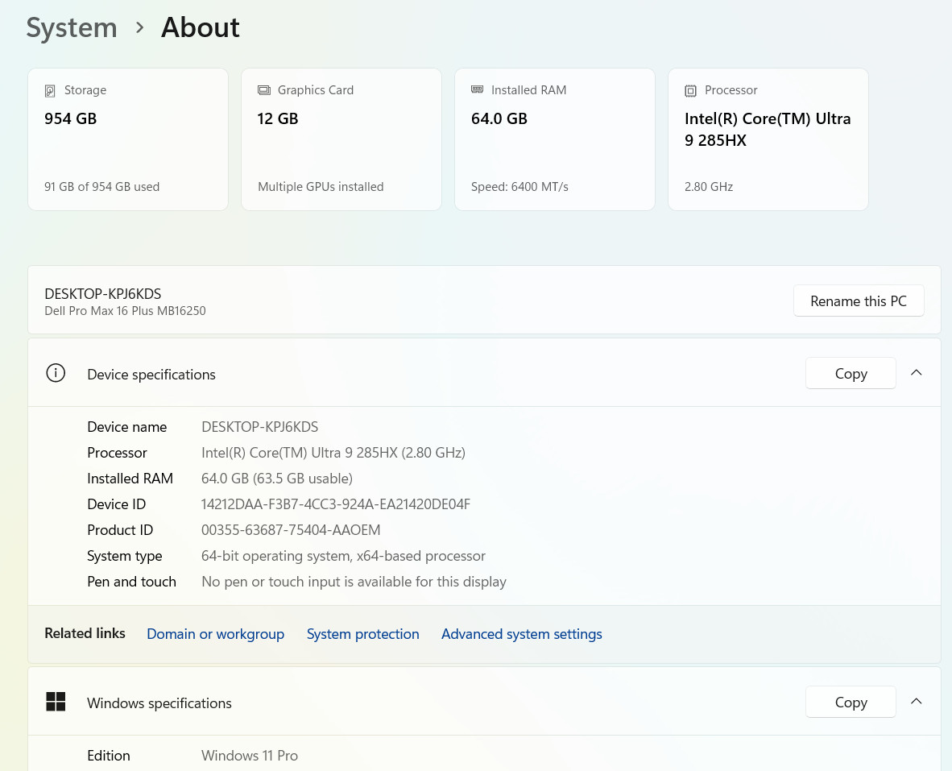Click the Device specifications header text
The height and width of the screenshot is (771, 952).
click(x=151, y=375)
